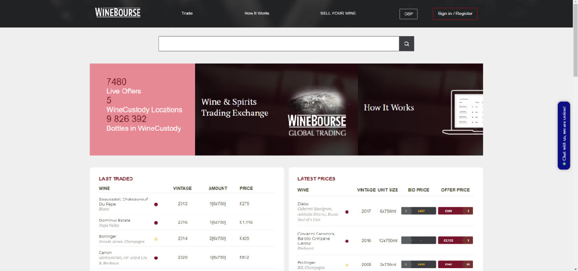Click the search magnifier button
The image size is (578, 271).
[407, 44]
